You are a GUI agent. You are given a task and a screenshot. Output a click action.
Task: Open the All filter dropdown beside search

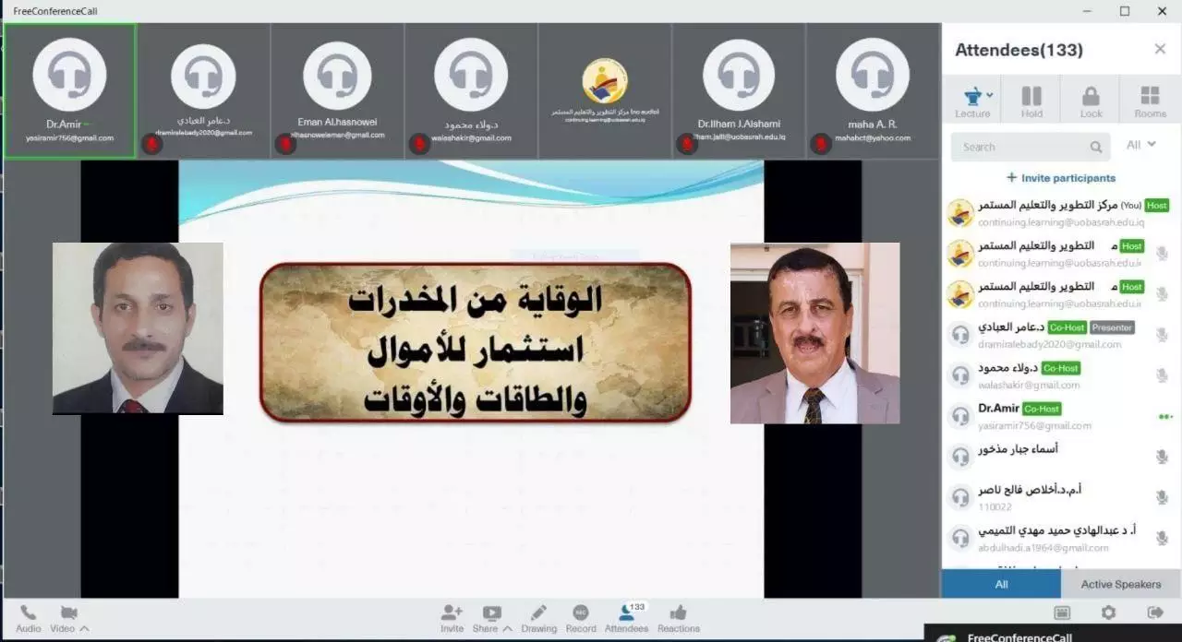coord(1140,145)
